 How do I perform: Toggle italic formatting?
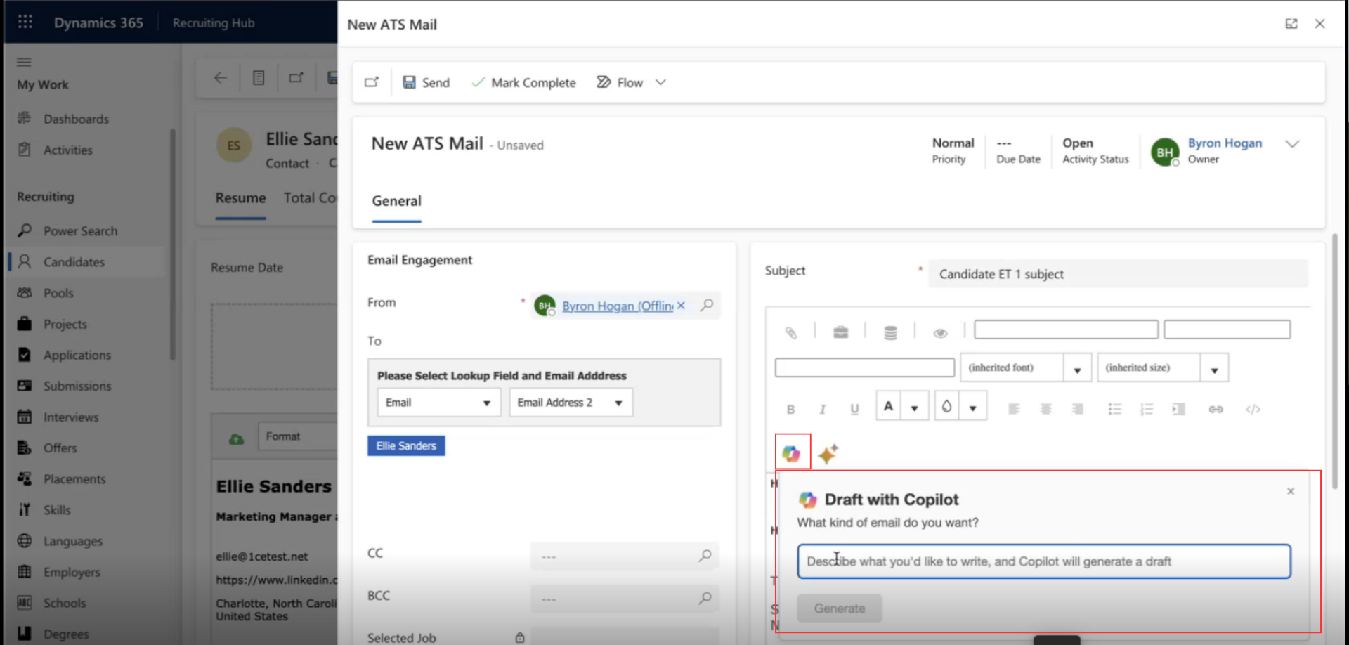point(822,409)
